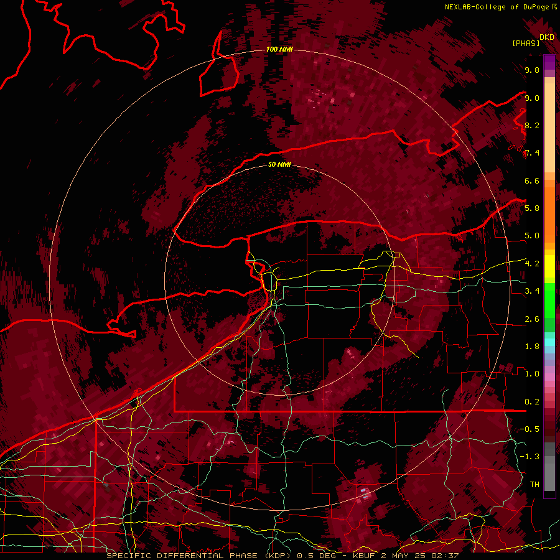This screenshot has width=560, height=560.
Task: Click the 5.8 color scale value
Action: click(532, 208)
